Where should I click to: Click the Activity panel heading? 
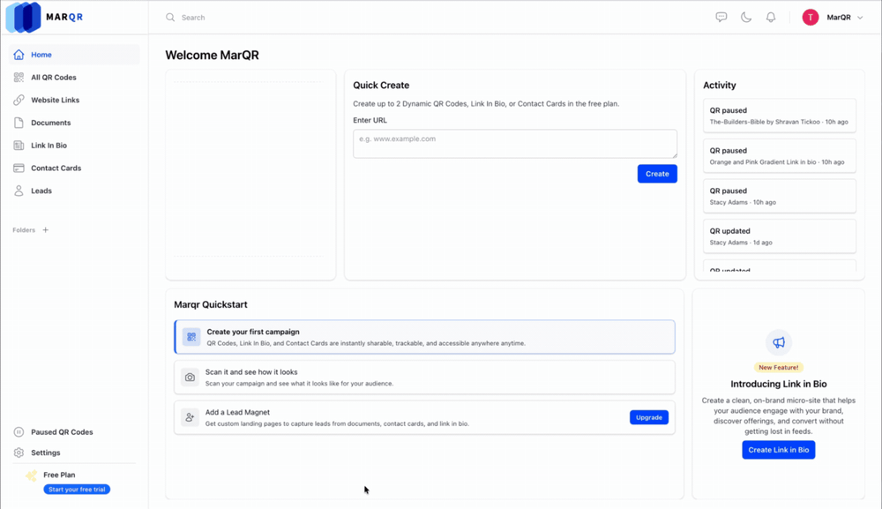[720, 85]
